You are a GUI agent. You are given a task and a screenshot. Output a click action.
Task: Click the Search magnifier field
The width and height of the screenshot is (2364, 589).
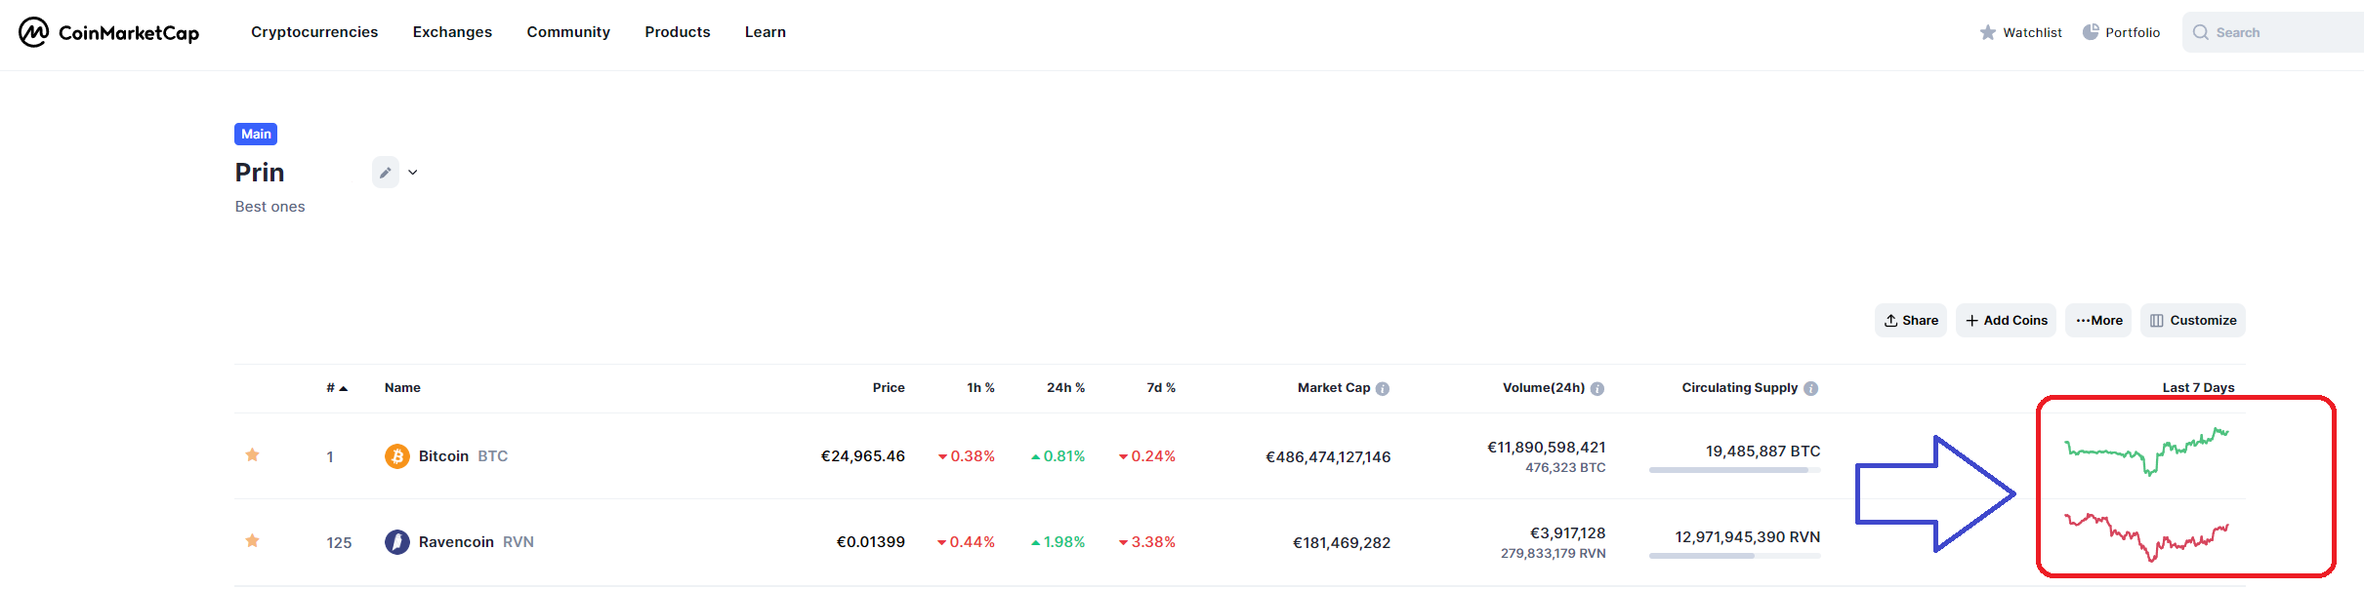click(2273, 32)
